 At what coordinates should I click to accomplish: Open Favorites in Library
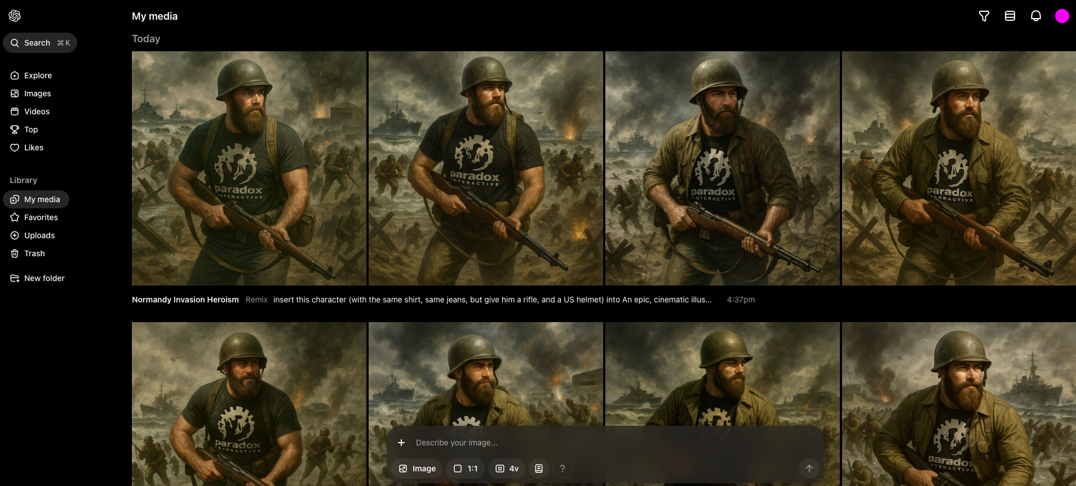click(x=34, y=217)
